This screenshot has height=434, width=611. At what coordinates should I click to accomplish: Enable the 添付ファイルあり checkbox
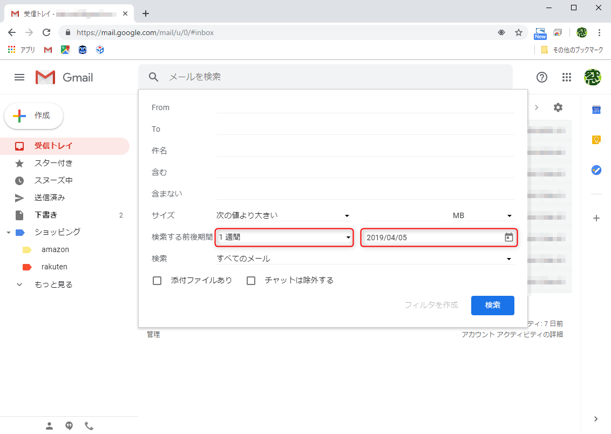pos(157,280)
